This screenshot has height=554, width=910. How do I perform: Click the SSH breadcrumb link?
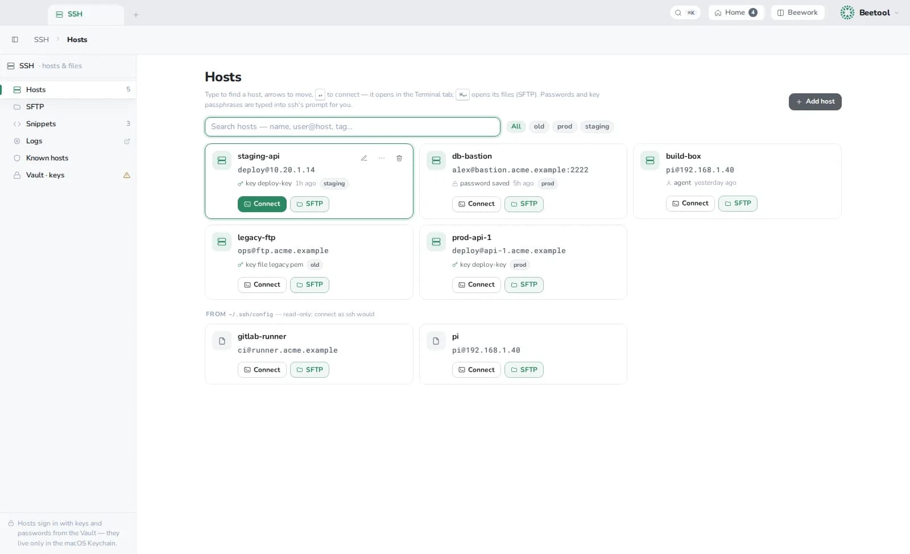tap(42, 39)
